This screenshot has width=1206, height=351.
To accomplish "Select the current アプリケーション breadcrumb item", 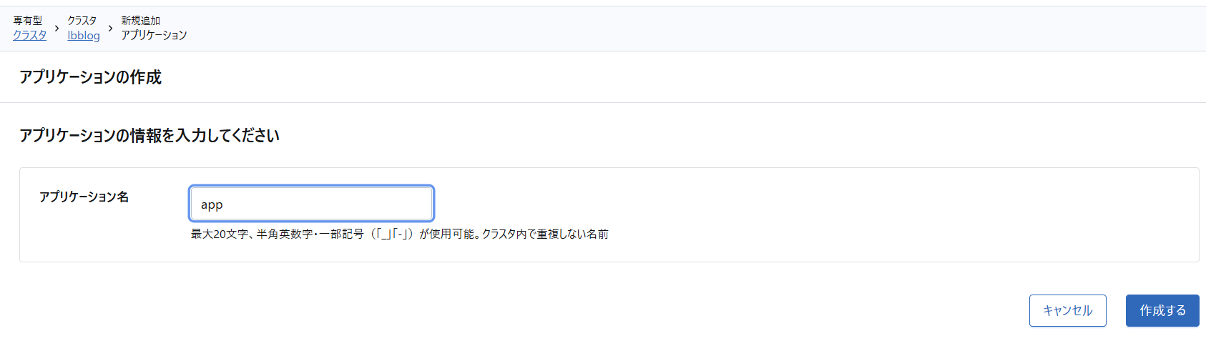I will coord(154,35).
